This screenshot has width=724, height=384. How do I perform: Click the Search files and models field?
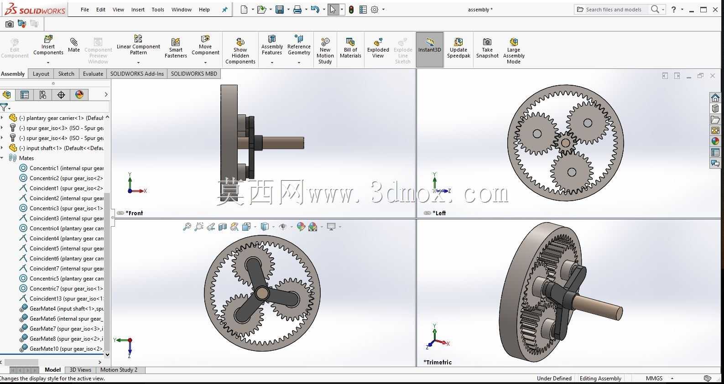pyautogui.click(x=614, y=10)
